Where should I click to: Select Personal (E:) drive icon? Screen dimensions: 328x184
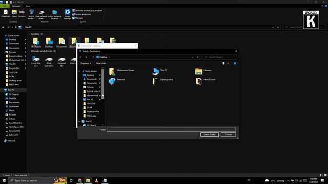(x=61, y=62)
